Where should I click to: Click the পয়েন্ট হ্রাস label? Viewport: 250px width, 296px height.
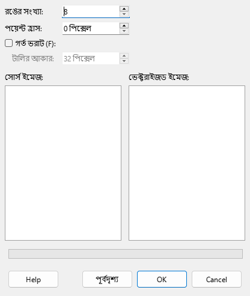(x=23, y=28)
